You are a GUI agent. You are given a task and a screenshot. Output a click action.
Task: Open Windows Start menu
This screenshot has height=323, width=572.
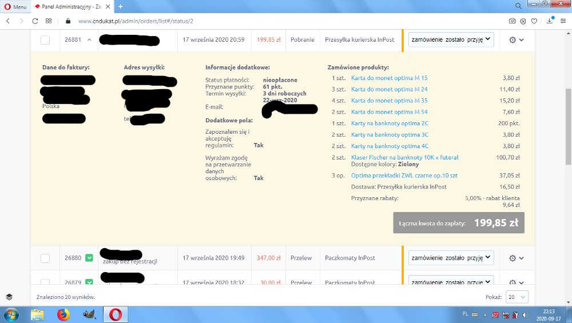11,314
